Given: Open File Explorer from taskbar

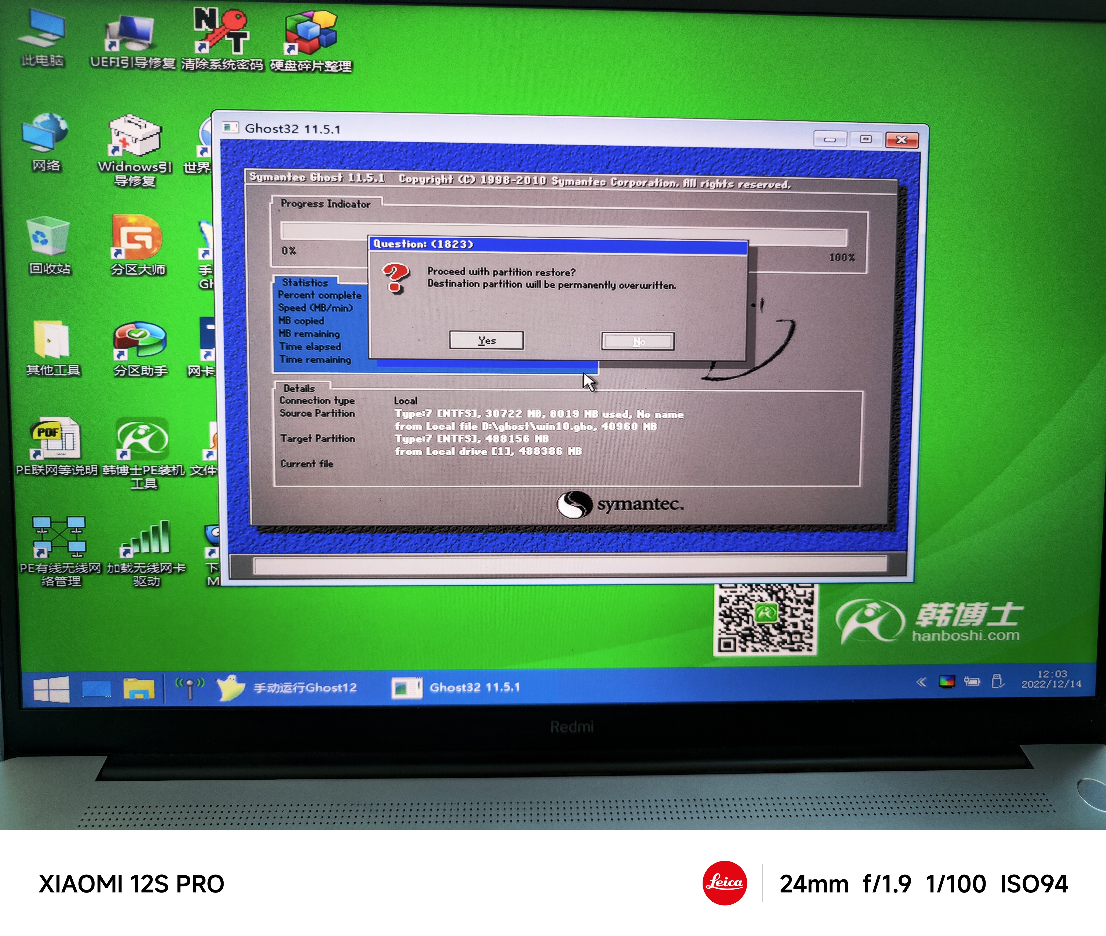Looking at the screenshot, I should coord(138,689).
